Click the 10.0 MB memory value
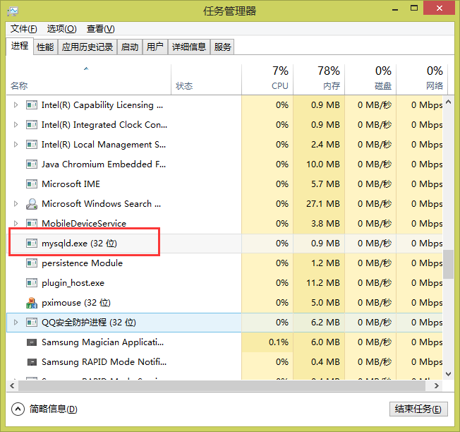 (x=323, y=164)
